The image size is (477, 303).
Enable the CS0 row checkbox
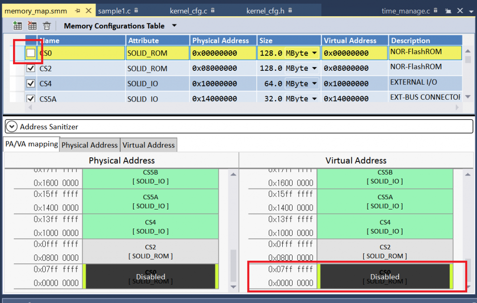[x=31, y=53]
